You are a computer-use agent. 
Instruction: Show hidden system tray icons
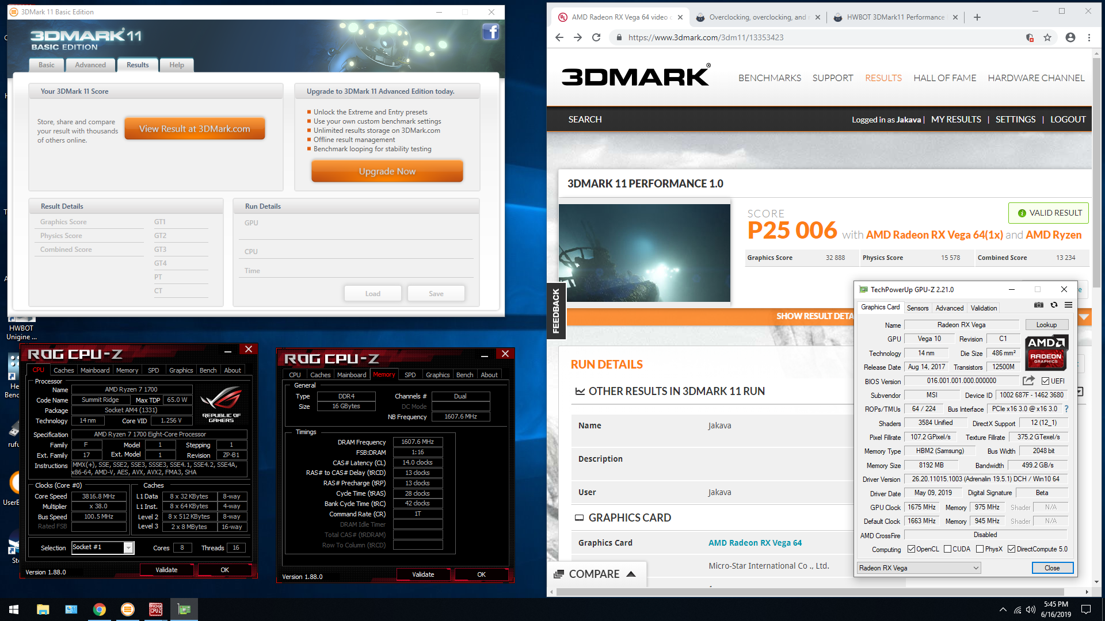[1003, 609]
